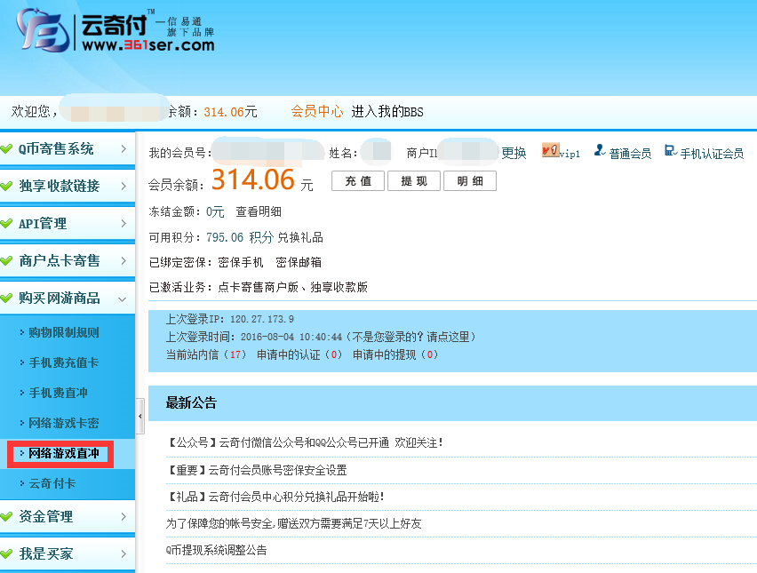The image size is (757, 573).
Task: Click 查看明细 for frozen amount
Action: click(259, 212)
